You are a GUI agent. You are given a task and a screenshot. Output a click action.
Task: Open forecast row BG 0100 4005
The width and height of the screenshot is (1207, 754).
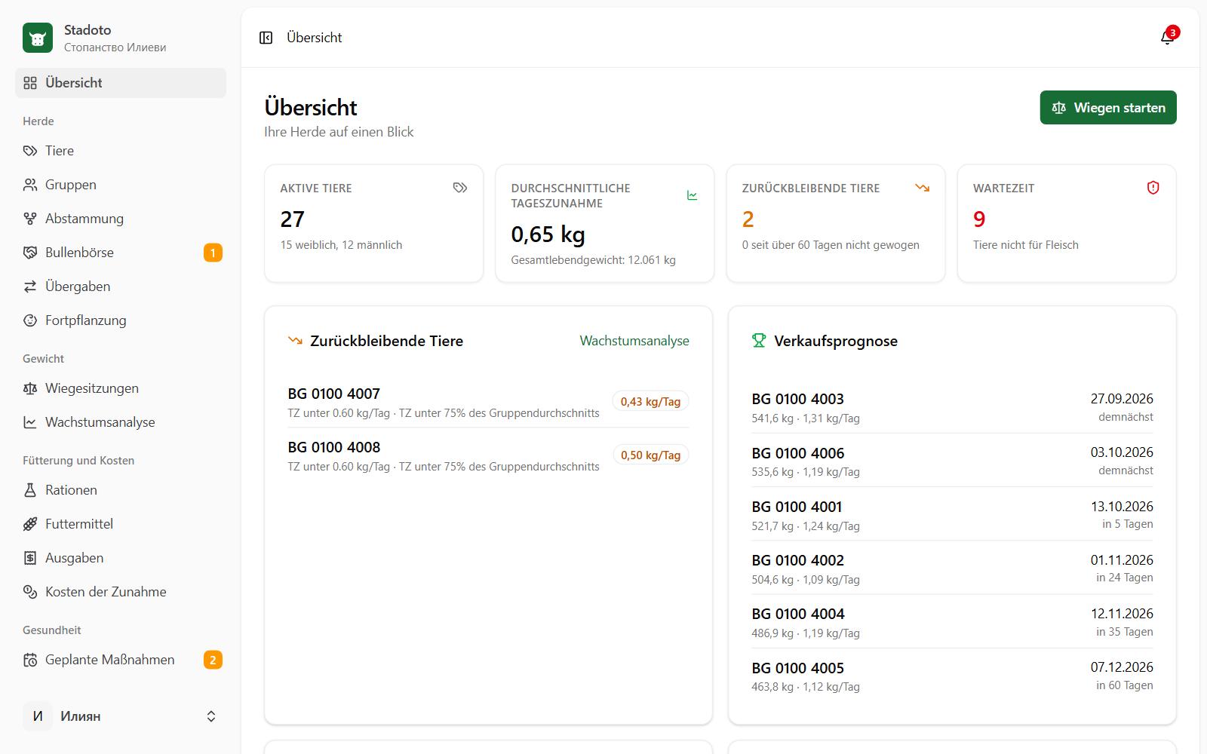point(952,676)
